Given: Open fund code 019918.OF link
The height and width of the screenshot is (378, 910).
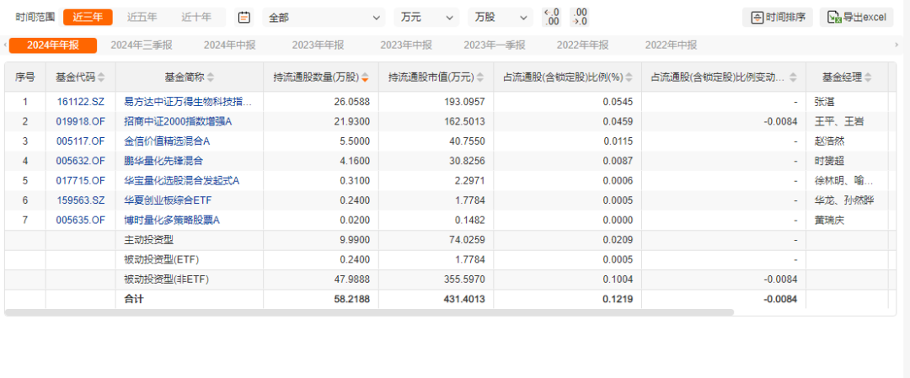Looking at the screenshot, I should click(81, 122).
